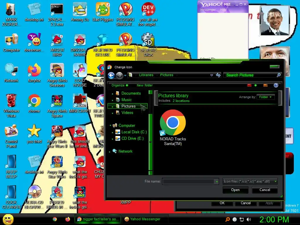
Task: Open Messenger menu in Yahoo Messenger window
Action: click(x=208, y=10)
